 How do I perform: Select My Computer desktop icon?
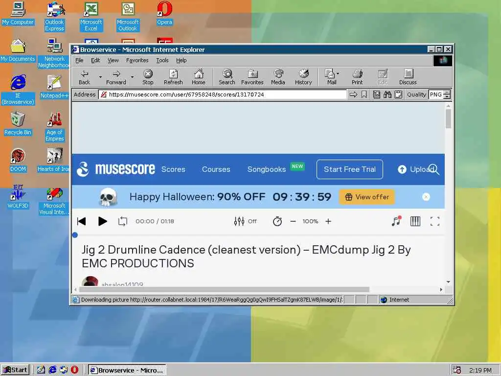18,14
